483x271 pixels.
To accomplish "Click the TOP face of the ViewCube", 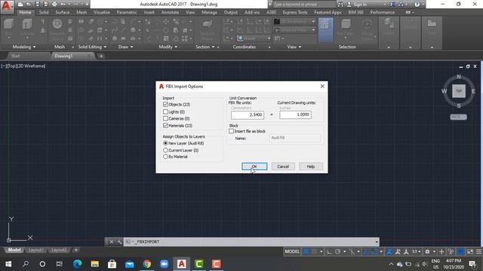I will 459,91.
